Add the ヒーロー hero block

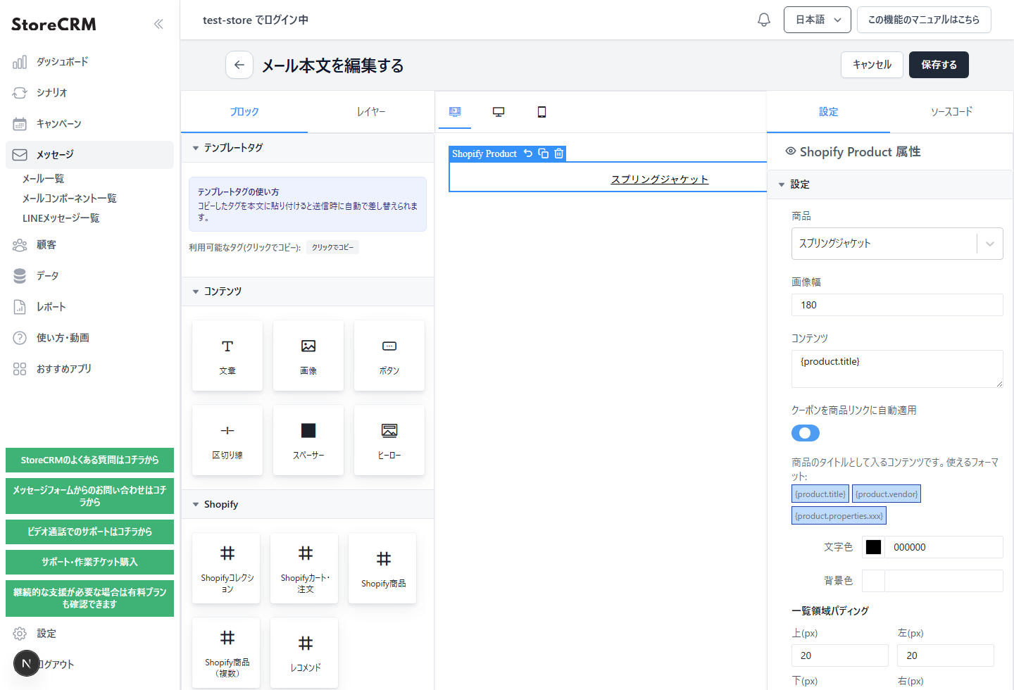coord(389,440)
